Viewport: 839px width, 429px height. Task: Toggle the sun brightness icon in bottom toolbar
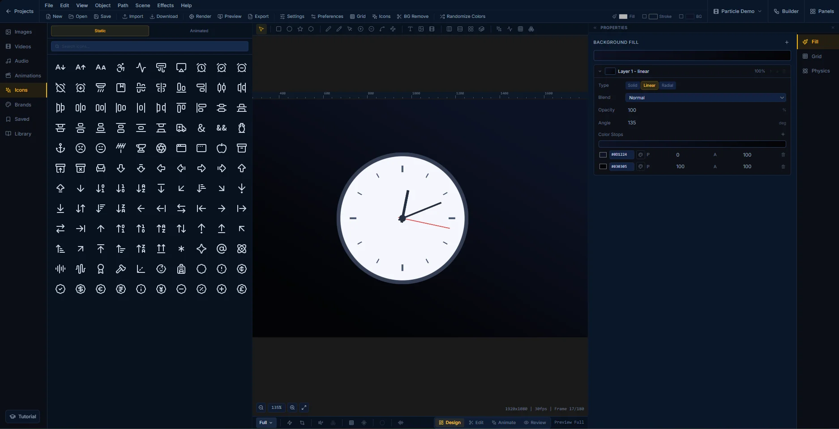pos(364,423)
